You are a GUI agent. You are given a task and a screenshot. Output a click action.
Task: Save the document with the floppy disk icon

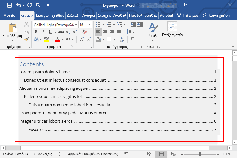(x=9, y=5)
